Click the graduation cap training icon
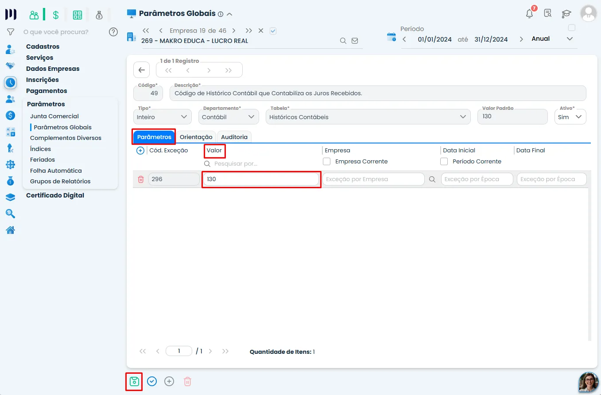 coord(566,14)
